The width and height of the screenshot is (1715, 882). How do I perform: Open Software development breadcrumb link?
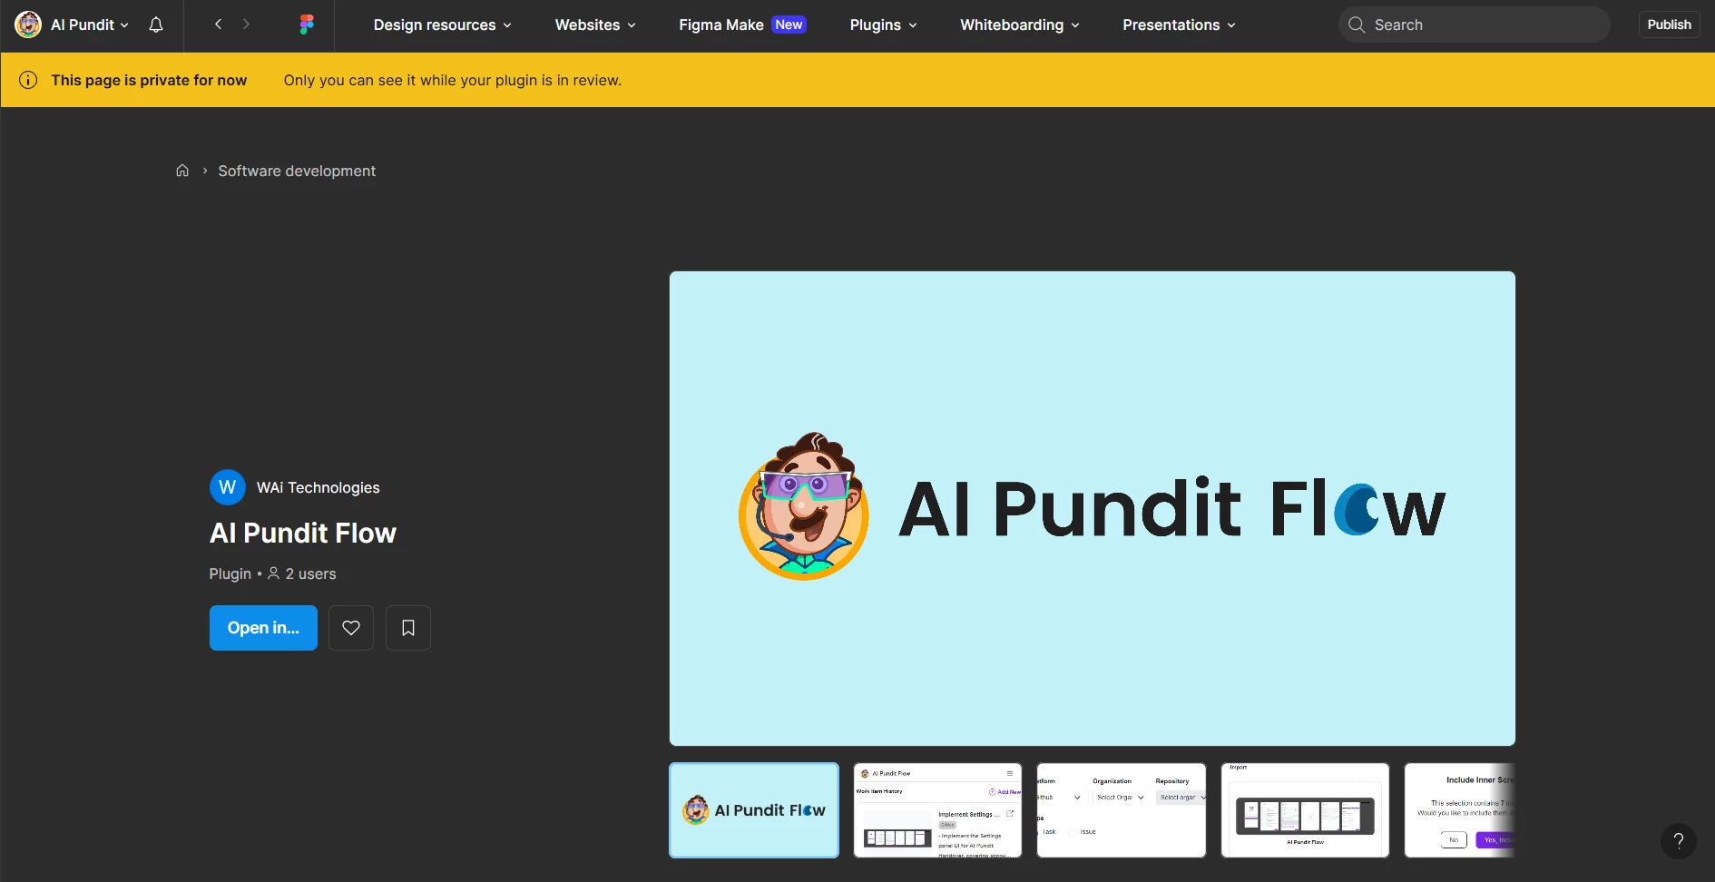tap(297, 171)
